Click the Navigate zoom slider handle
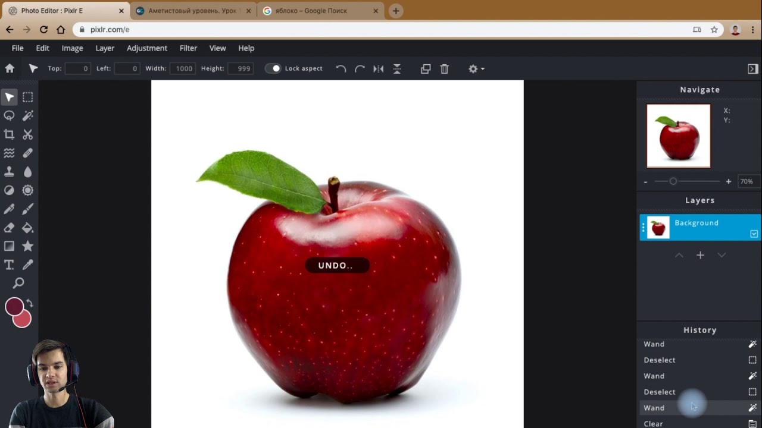This screenshot has height=428, width=762. pos(673,181)
